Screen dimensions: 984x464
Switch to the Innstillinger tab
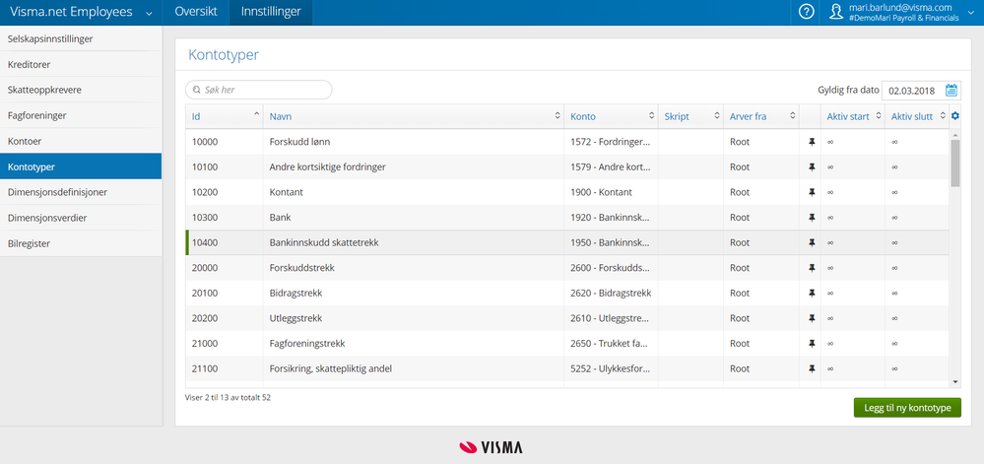click(271, 12)
